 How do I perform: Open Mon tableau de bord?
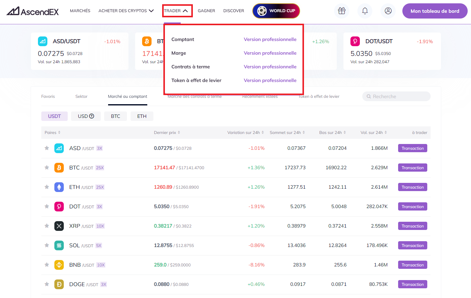tap(435, 11)
